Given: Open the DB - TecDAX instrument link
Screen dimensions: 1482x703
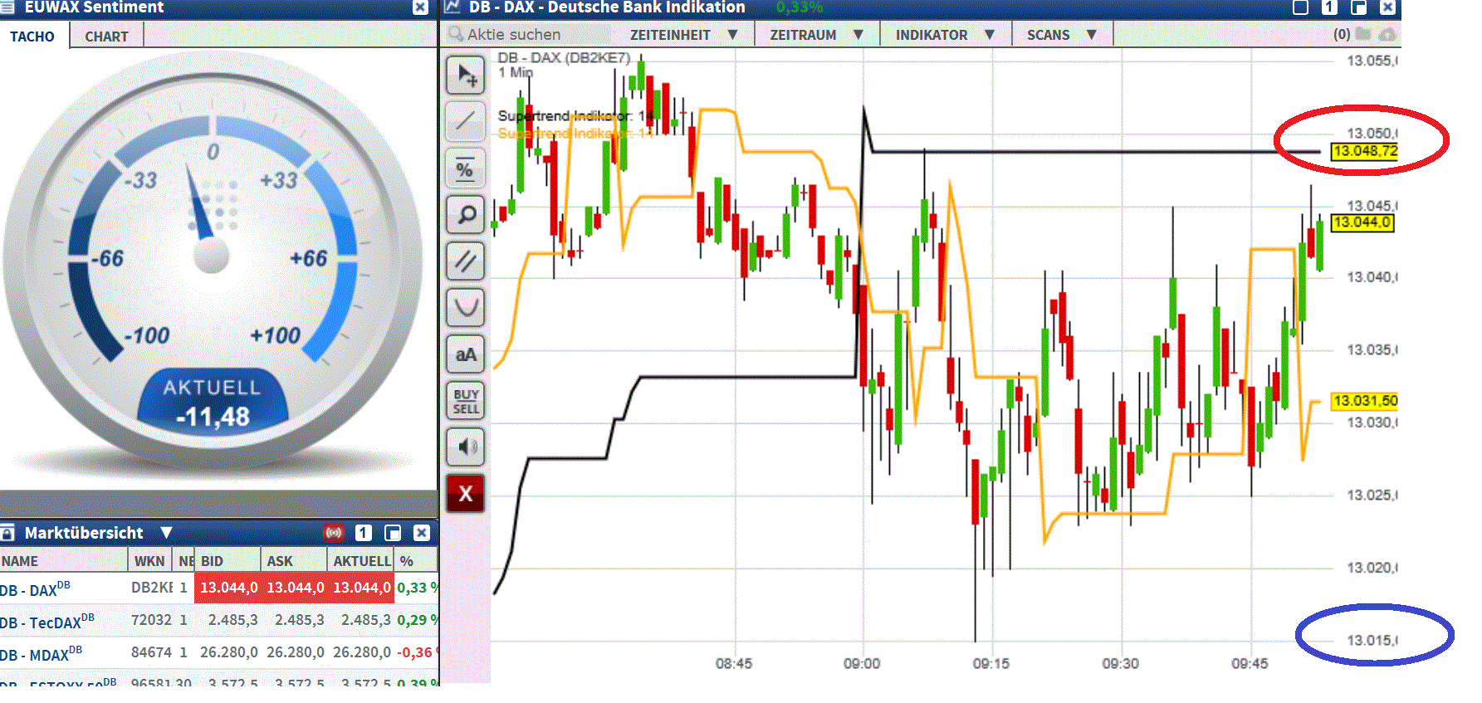Looking at the screenshot, I should tap(47, 622).
